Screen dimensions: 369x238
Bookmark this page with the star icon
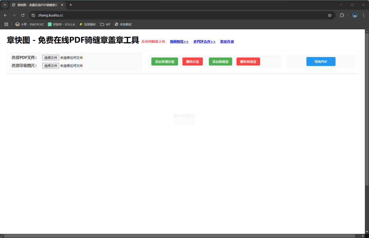tap(330, 15)
